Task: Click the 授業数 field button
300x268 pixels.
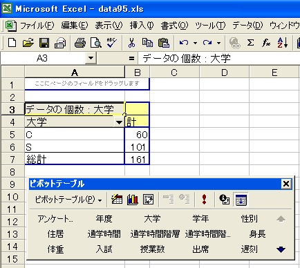Action: 152,249
